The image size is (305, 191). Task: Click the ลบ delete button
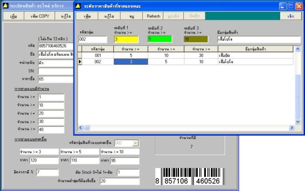pyautogui.click(x=131, y=16)
